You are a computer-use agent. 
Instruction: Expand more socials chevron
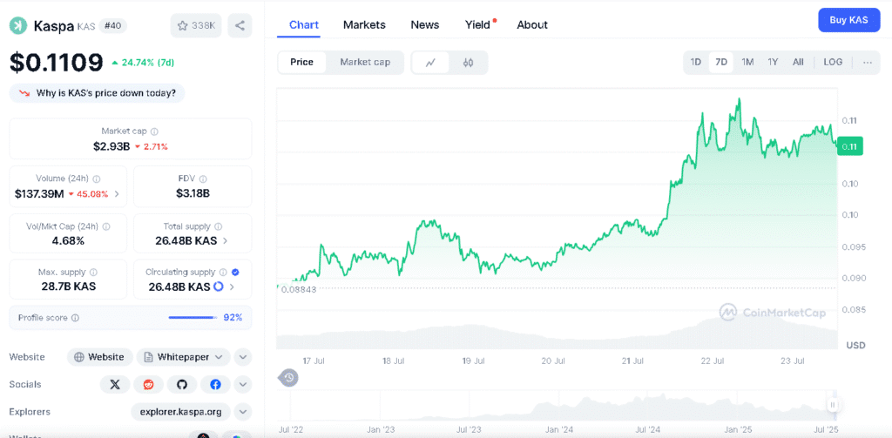[242, 385]
